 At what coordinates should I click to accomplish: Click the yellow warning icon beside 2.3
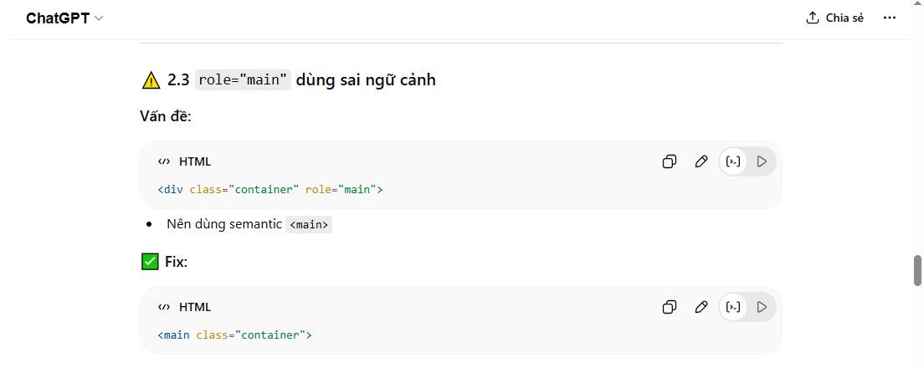tap(151, 80)
